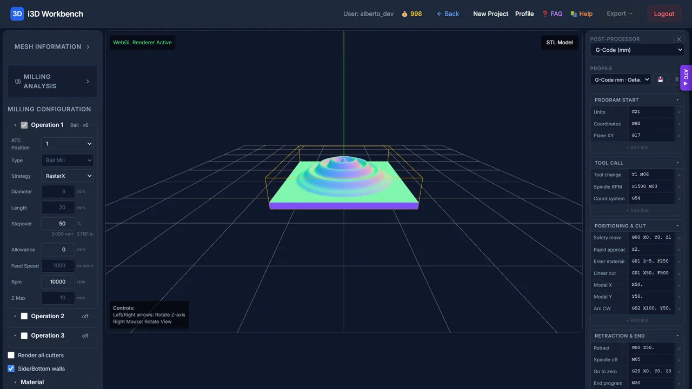This screenshot has height=389, width=692.
Task: Open the Profile dropdown
Action: click(621, 79)
